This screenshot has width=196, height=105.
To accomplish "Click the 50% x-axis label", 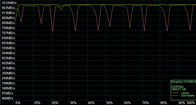I will tap(109, 103).
